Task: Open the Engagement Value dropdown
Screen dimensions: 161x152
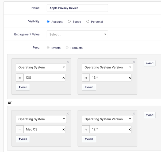Action: coord(77,34)
